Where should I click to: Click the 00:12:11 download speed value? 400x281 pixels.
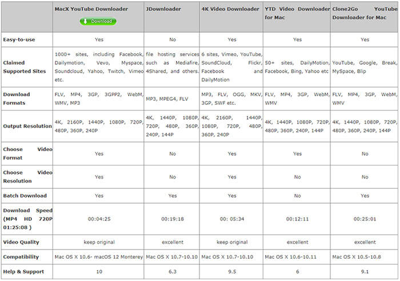(297, 219)
